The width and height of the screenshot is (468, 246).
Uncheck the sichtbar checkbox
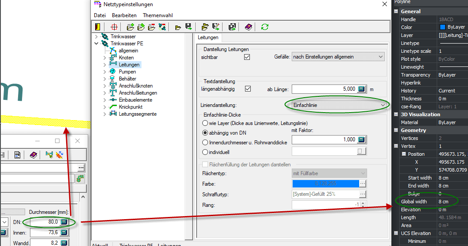pyautogui.click(x=247, y=57)
